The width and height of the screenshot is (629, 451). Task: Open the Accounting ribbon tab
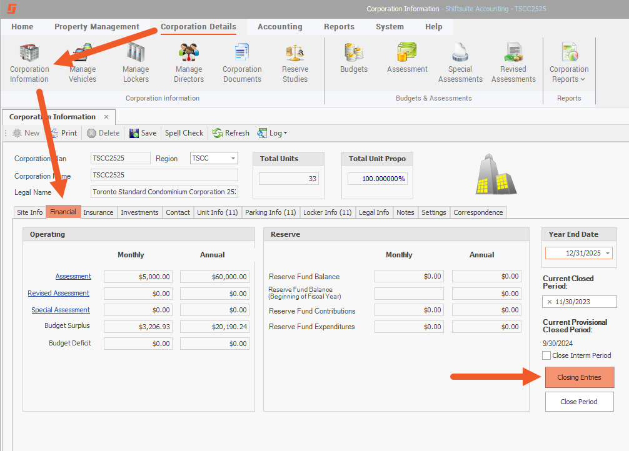point(280,27)
